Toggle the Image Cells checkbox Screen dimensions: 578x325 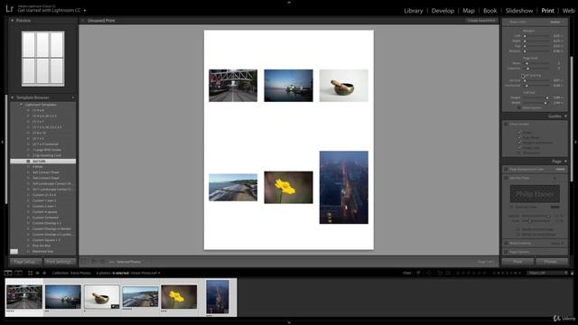[x=519, y=148]
